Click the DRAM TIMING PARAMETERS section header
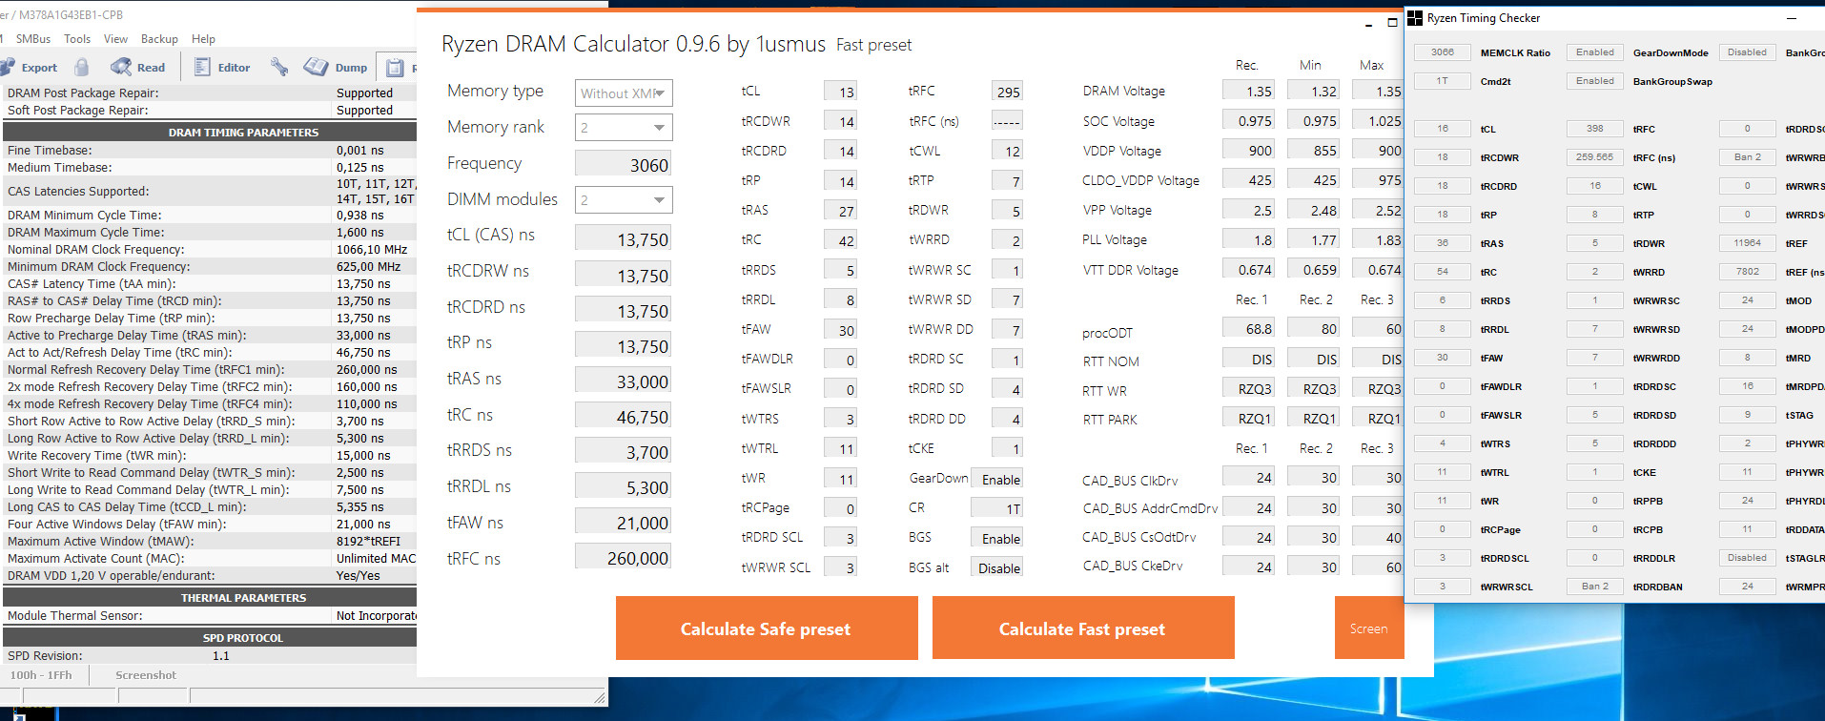The image size is (1825, 721). 210,132
